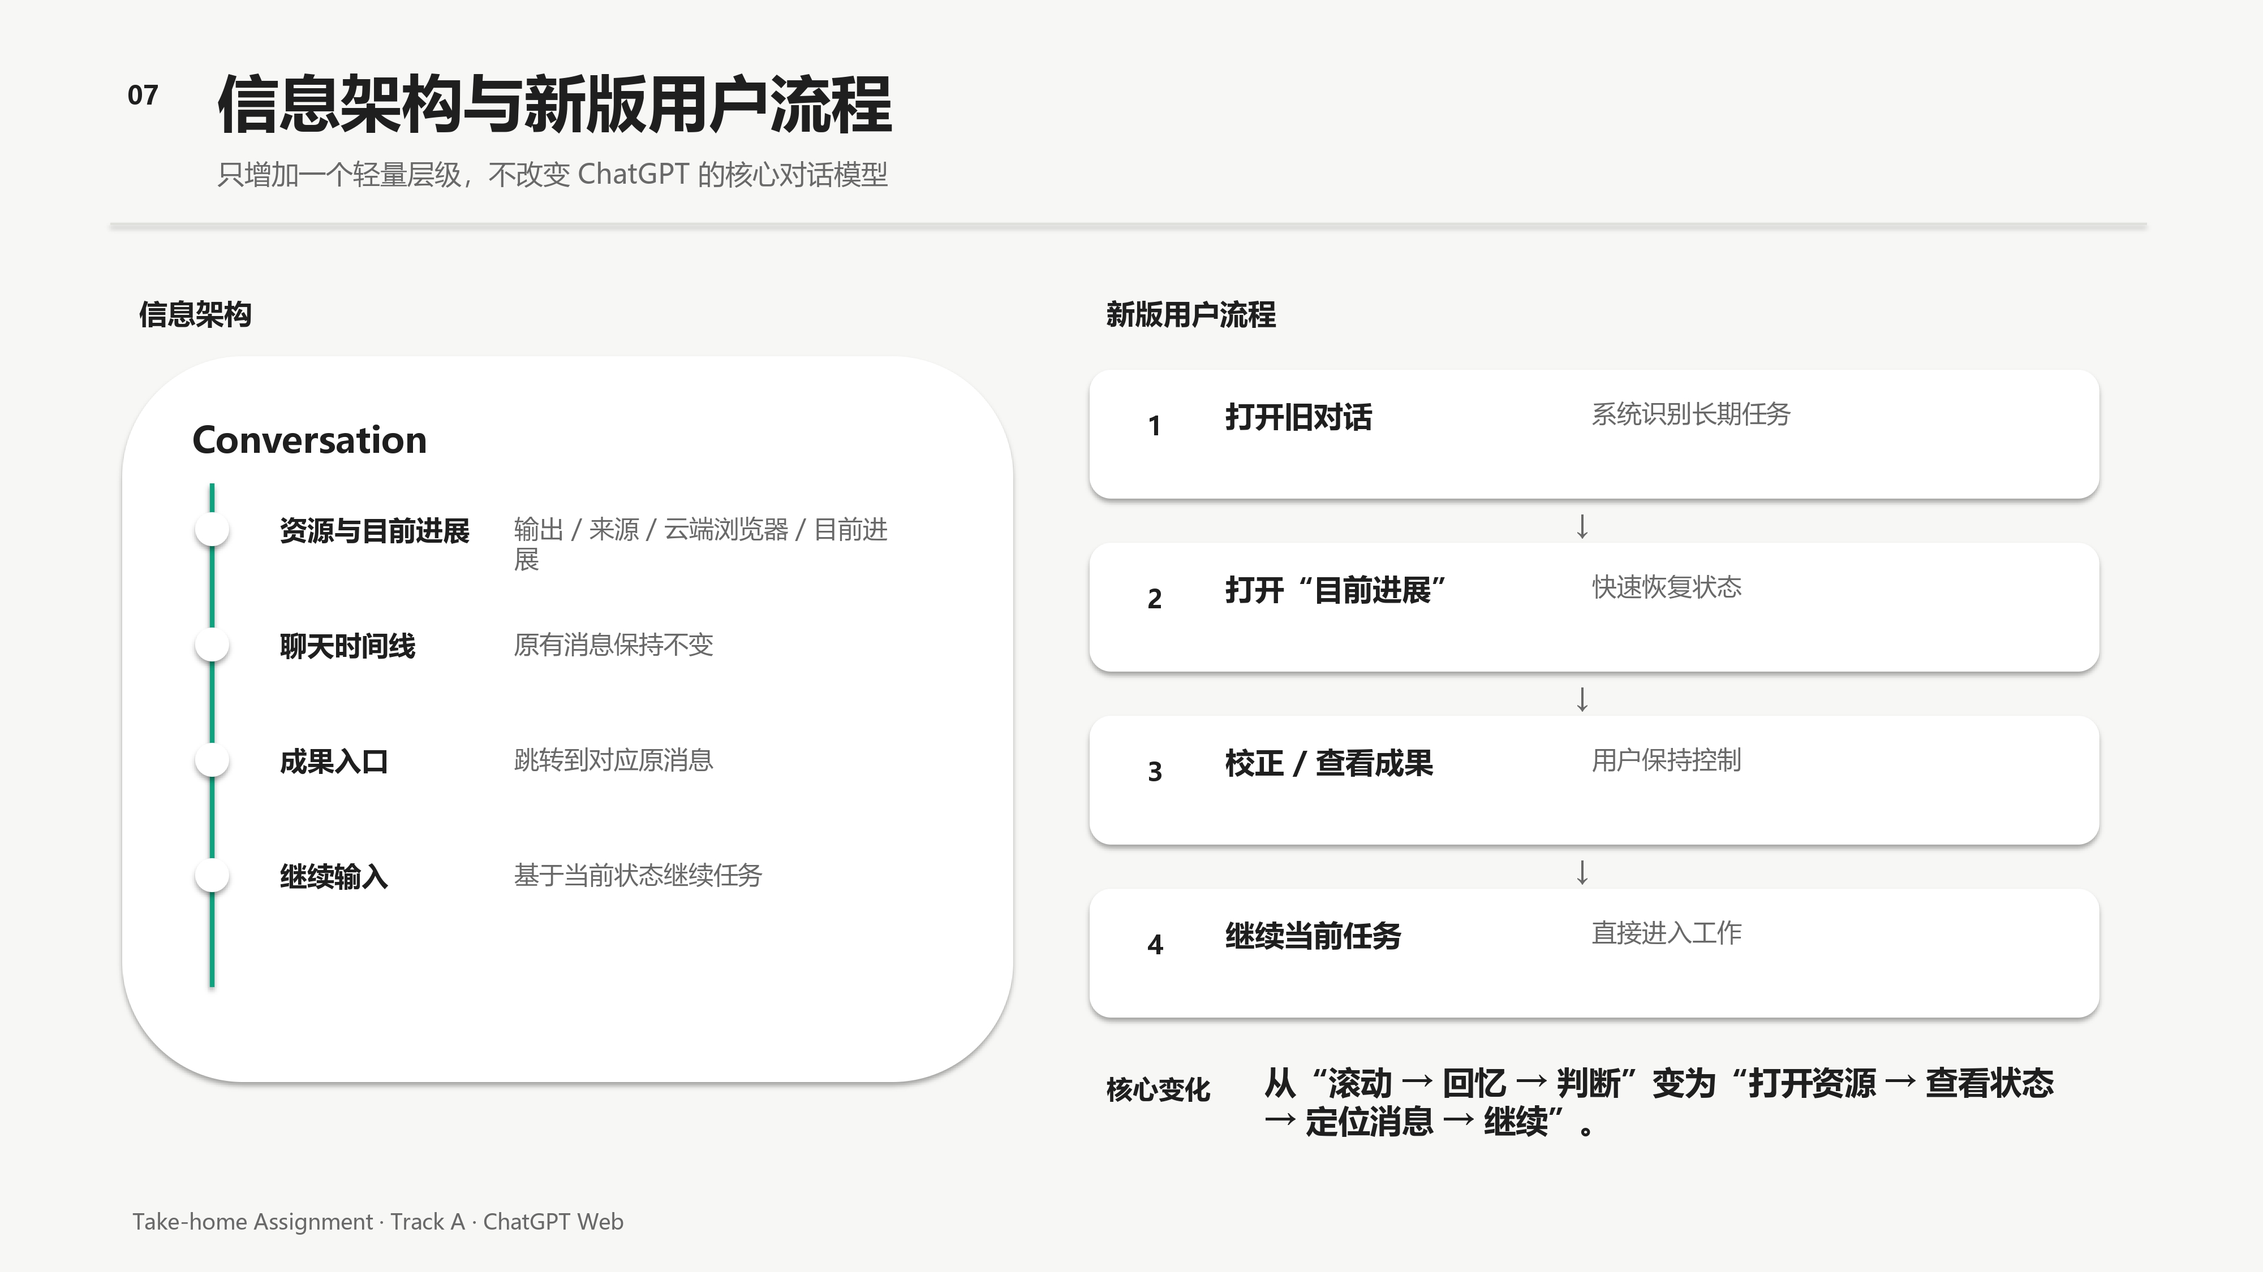Image resolution: width=2263 pixels, height=1272 pixels.
Task: Click step card title 继续当前任务
Action: 1313,936
